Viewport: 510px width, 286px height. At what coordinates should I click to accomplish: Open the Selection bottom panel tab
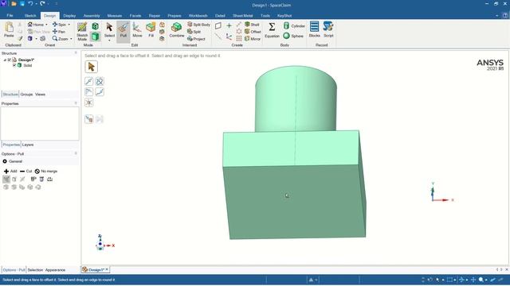35,270
